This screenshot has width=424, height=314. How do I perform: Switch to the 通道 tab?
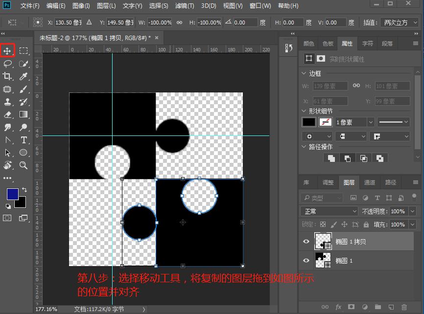pos(369,182)
